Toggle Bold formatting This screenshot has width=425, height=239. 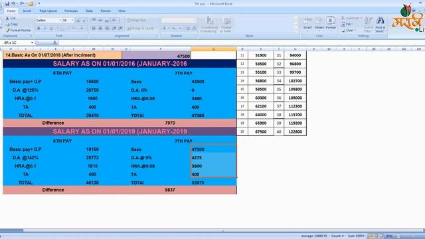(39, 28)
